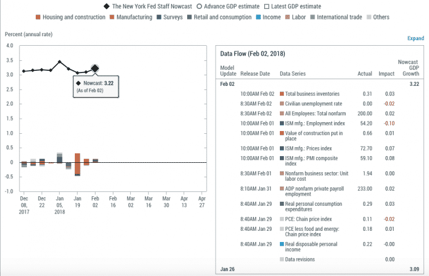Click the Housing and construction legend swatch
The height and width of the screenshot is (276, 429).
(37, 17)
